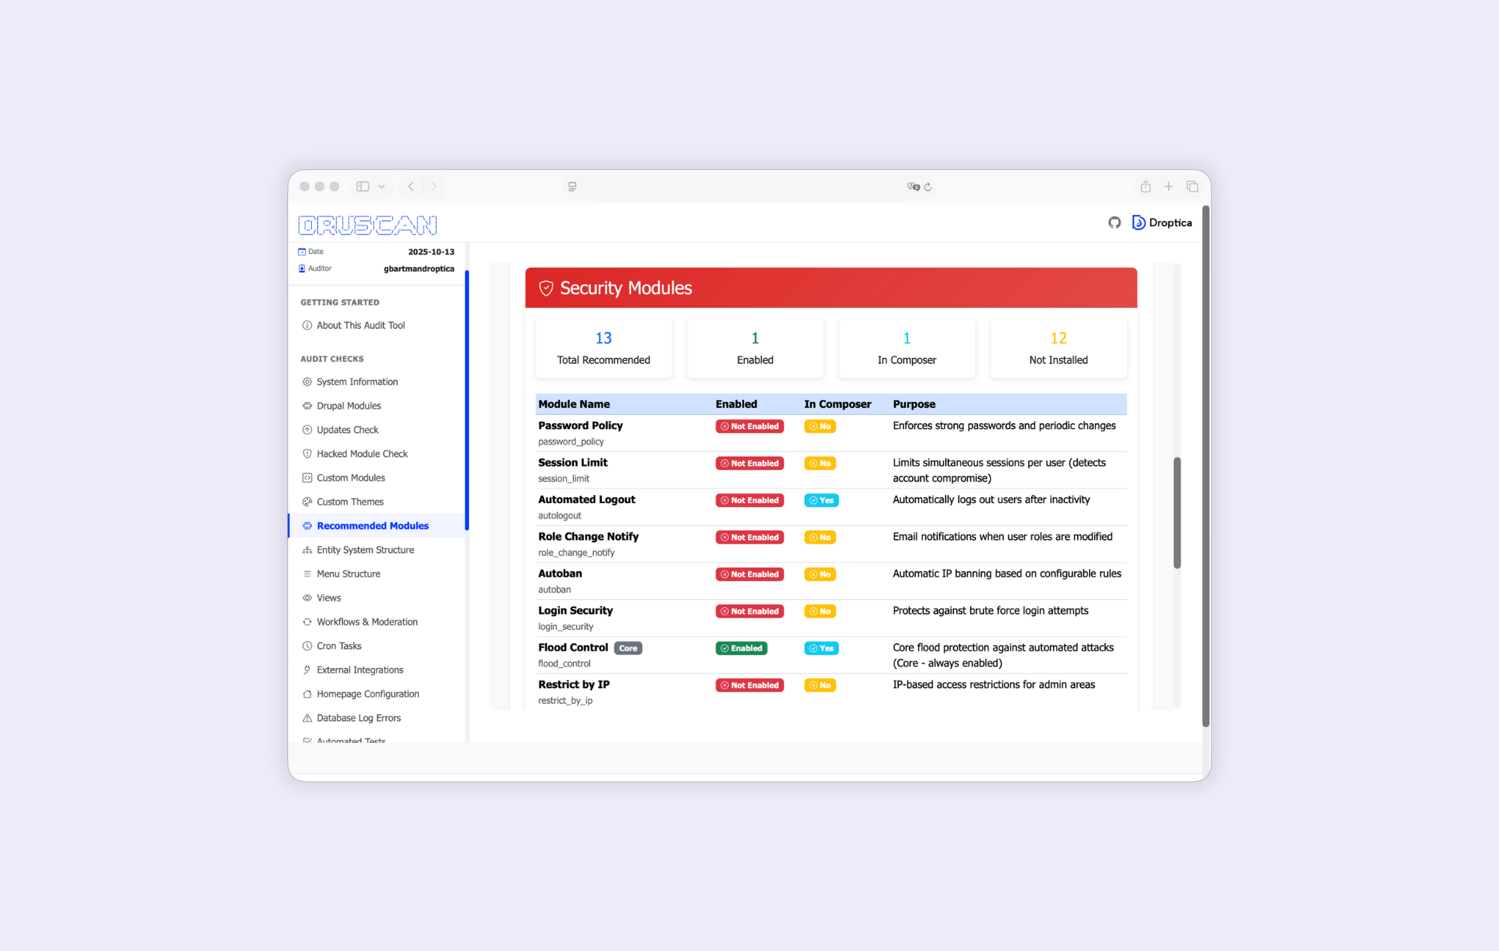Click the Recommended Modules sidebar item
The height and width of the screenshot is (951, 1499).
(373, 526)
